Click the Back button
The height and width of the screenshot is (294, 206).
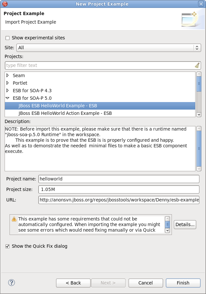[73, 283]
